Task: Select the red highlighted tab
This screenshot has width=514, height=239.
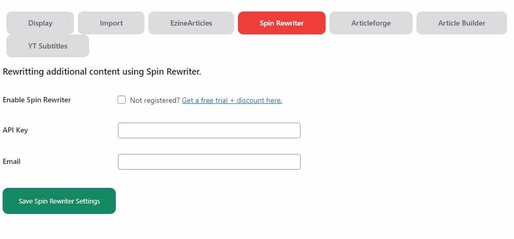Action: [x=282, y=23]
